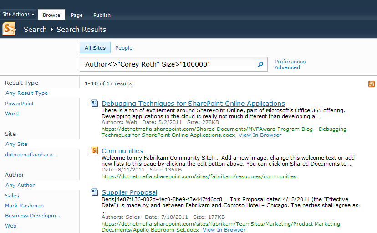Open the Communities search result

(x=122, y=151)
